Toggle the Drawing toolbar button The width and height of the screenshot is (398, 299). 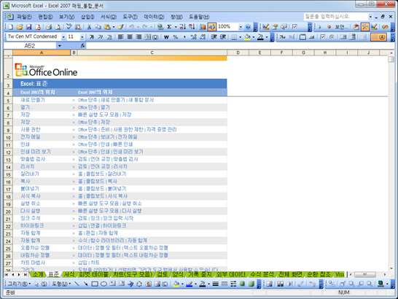[x=212, y=27]
